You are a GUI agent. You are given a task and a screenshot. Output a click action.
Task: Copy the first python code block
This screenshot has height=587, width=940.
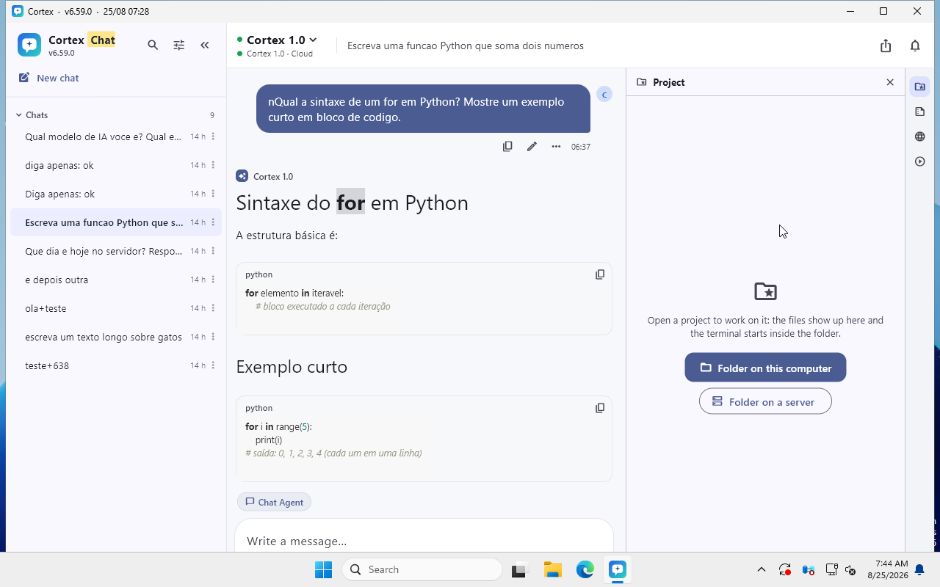(600, 274)
